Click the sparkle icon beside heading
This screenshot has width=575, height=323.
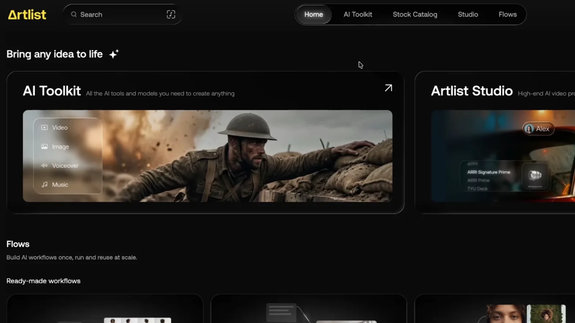coord(114,54)
